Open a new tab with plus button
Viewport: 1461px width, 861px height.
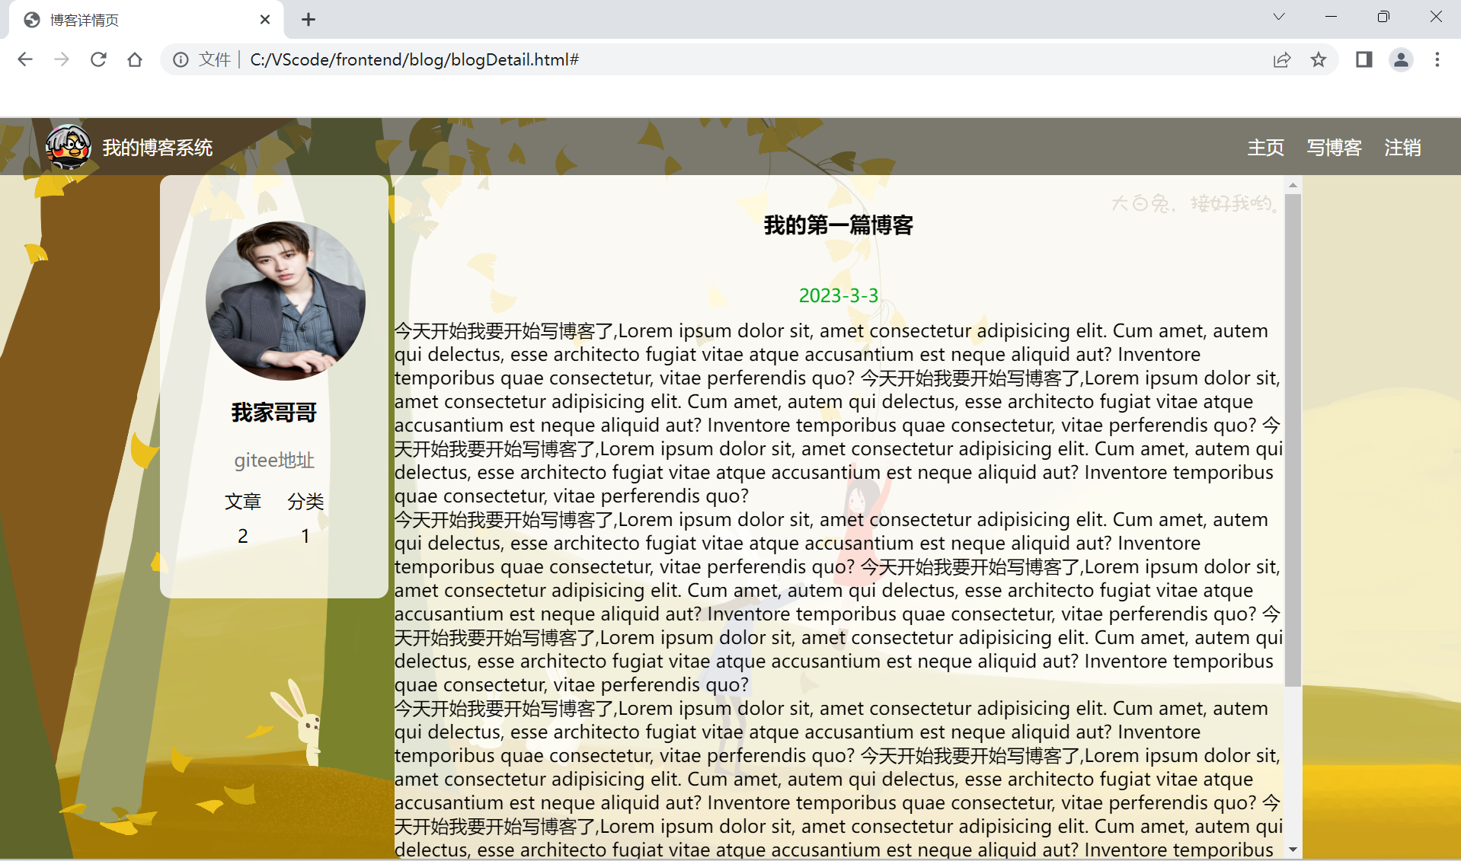click(x=309, y=20)
